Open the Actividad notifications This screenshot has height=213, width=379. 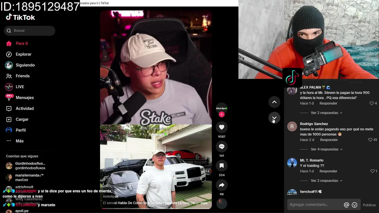[20, 109]
